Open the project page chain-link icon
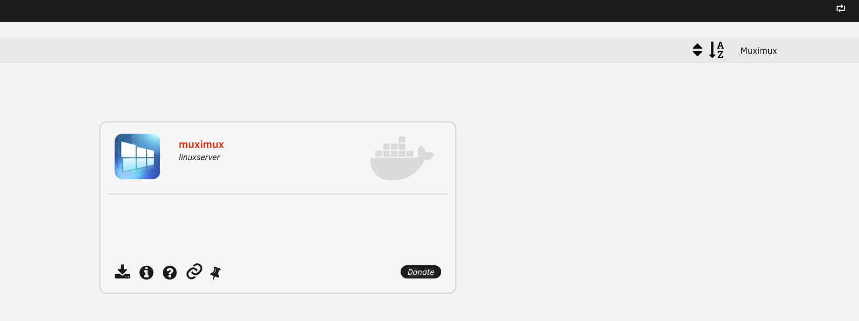The image size is (859, 321). point(194,271)
